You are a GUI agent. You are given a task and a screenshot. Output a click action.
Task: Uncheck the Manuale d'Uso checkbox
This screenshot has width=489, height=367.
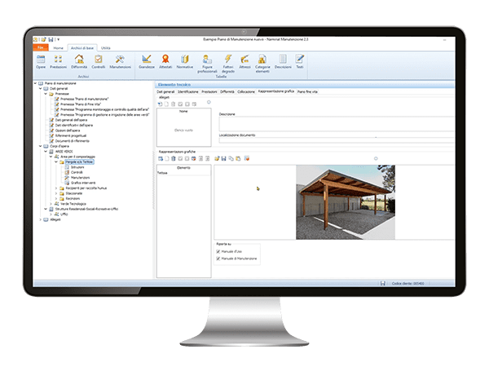[219, 251]
